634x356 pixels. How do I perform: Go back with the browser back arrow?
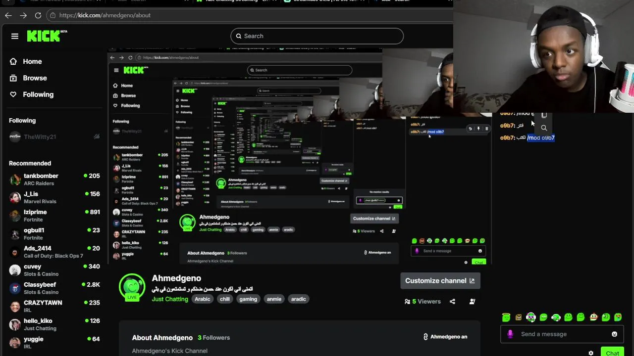8,15
